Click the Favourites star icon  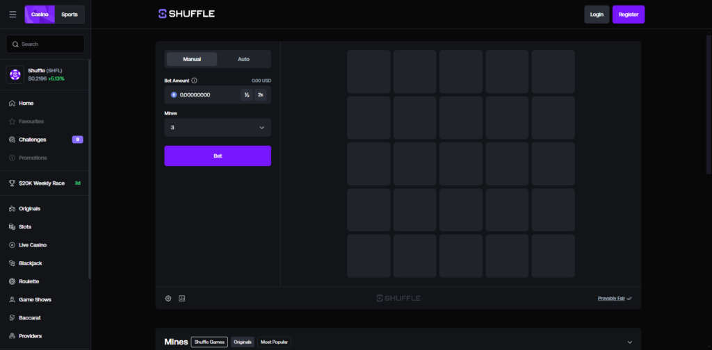pyautogui.click(x=13, y=122)
